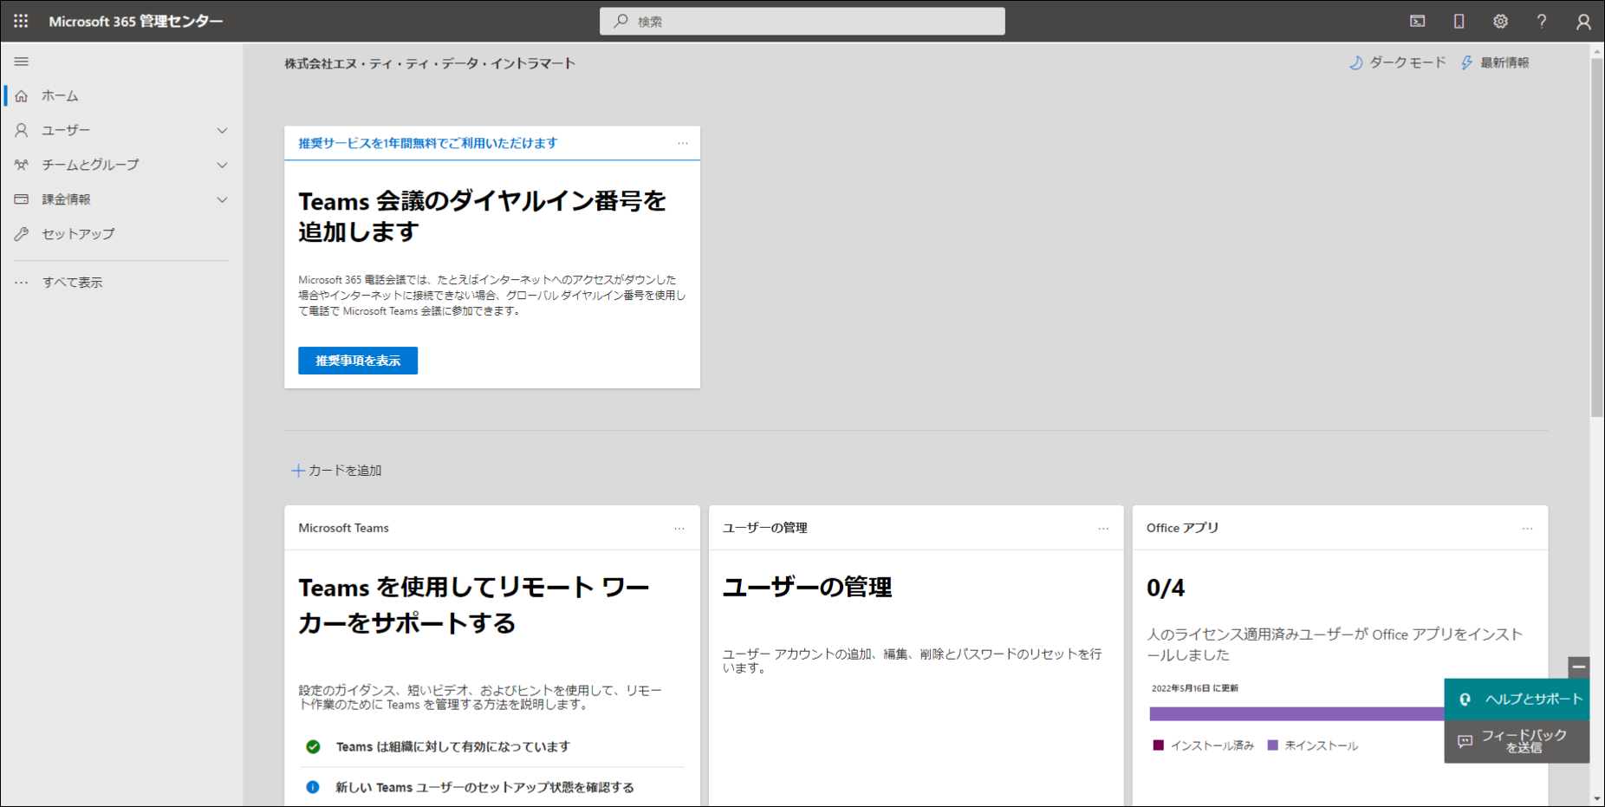This screenshot has width=1605, height=807.
Task: Select セットアップ in the left navigation
Action: pos(78,234)
